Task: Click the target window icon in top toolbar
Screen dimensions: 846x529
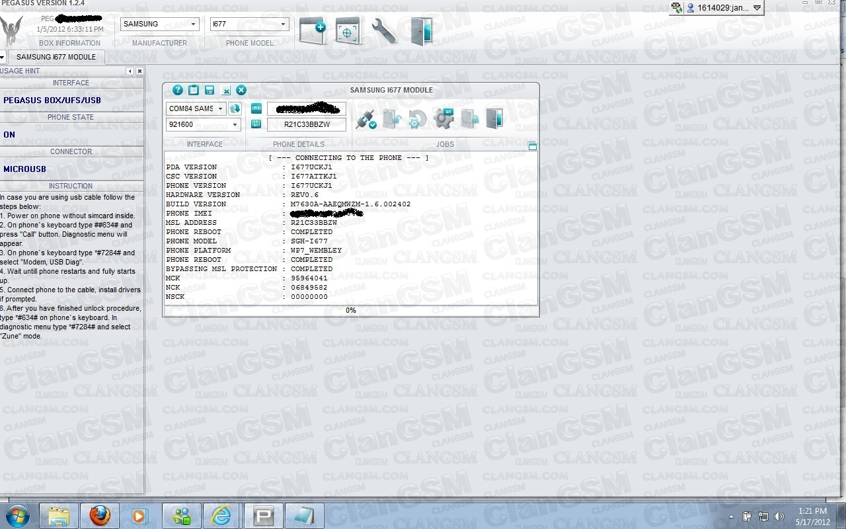Action: pyautogui.click(x=348, y=31)
